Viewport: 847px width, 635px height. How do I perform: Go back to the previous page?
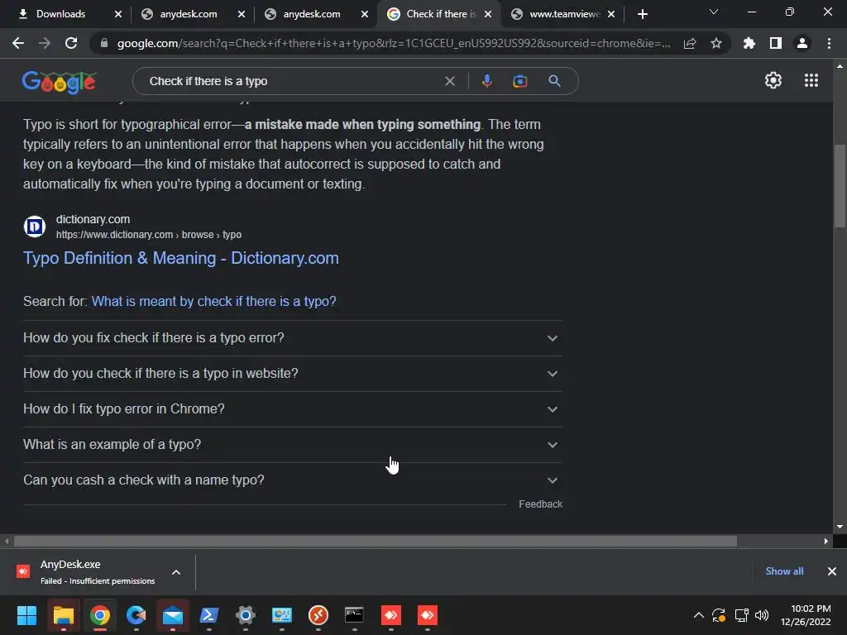[x=18, y=43]
